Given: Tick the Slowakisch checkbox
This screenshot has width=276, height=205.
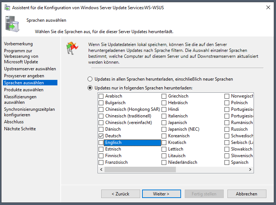Looking at the screenshot, I should (x=227, y=149).
